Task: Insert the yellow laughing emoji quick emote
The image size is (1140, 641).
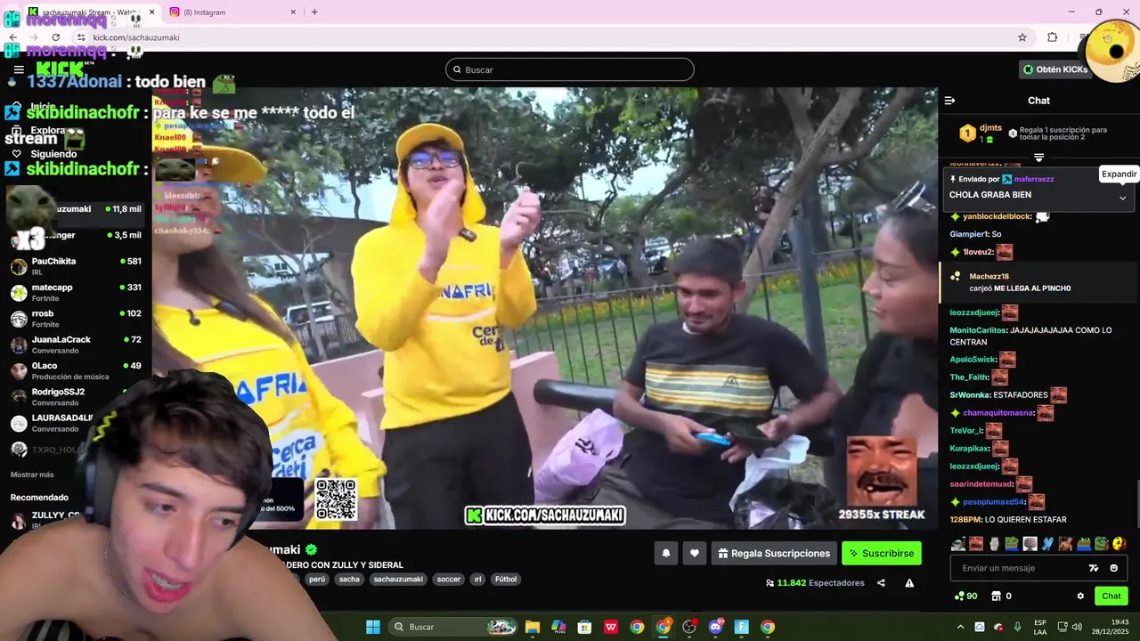Action: (x=1120, y=544)
